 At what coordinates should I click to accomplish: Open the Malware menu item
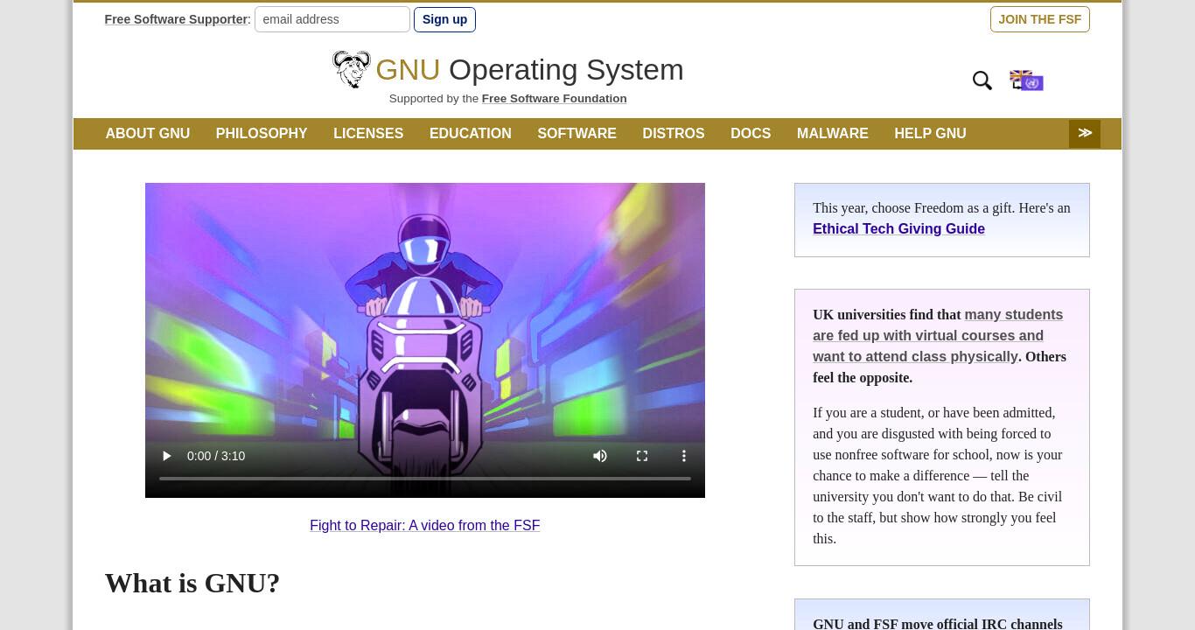tap(833, 133)
